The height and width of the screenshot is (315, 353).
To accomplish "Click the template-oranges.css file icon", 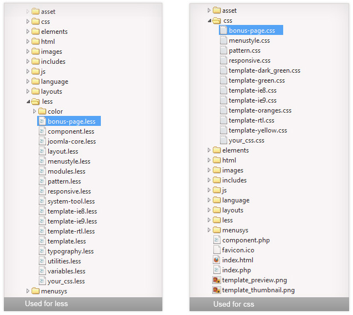I will pyautogui.click(x=223, y=110).
